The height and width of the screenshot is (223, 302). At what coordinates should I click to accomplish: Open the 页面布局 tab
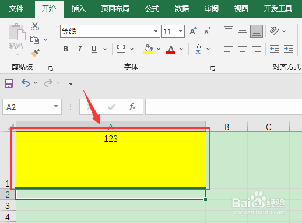pyautogui.click(x=115, y=9)
